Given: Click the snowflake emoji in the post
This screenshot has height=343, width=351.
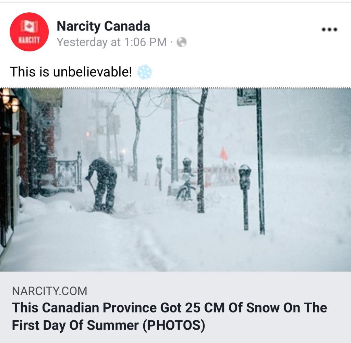Looking at the screenshot, I should click(144, 72).
